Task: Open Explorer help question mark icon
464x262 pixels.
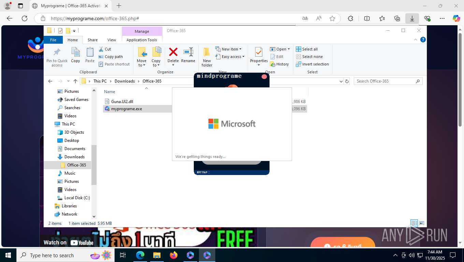Action: (423, 40)
